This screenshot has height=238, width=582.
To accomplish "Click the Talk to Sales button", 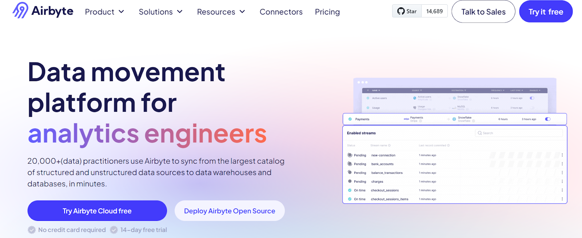I will pos(483,12).
